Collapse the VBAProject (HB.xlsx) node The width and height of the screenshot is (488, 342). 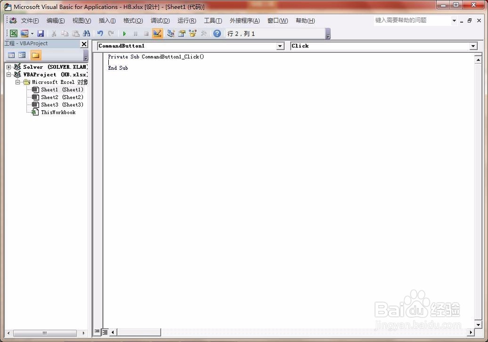9,75
